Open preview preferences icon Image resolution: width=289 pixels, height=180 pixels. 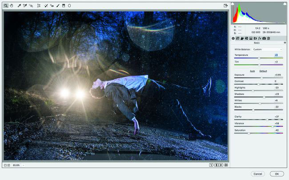[226, 165]
